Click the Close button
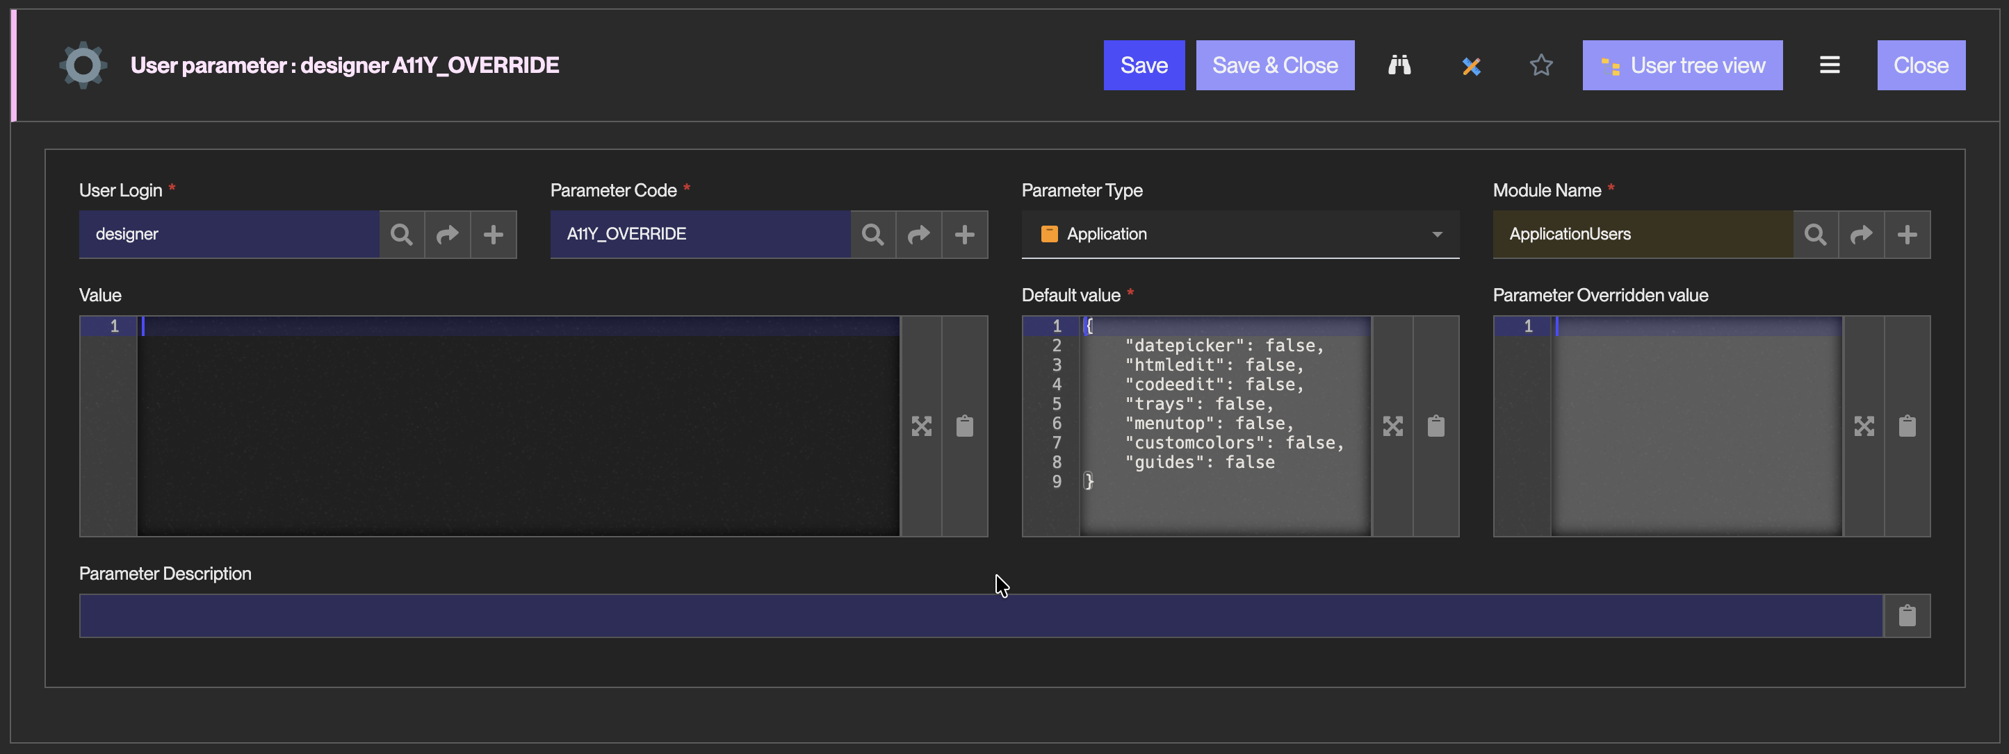The image size is (2009, 754). point(1921,65)
